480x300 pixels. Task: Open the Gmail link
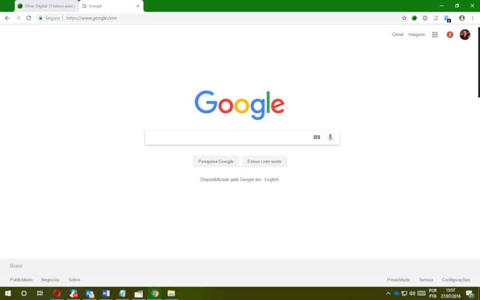coord(397,35)
